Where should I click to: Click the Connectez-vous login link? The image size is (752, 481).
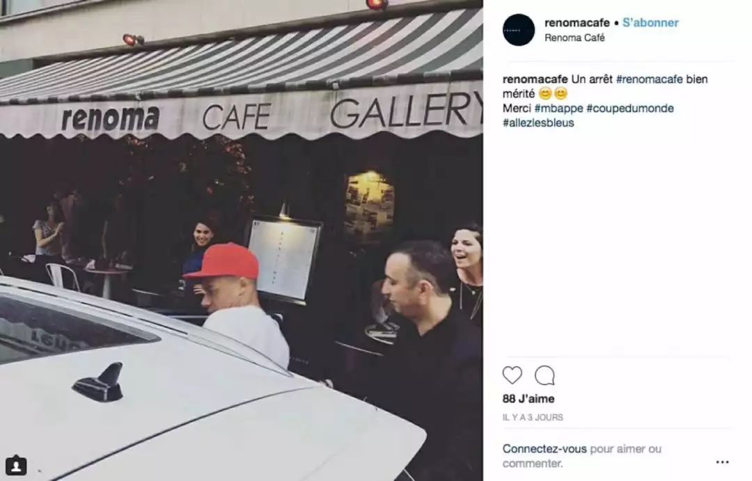click(x=545, y=449)
